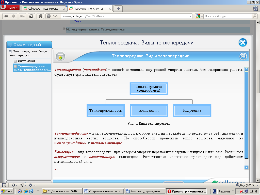Viewport: 260px width, 195px height.
Task: Click the password wand key icon
Action: 22,16
